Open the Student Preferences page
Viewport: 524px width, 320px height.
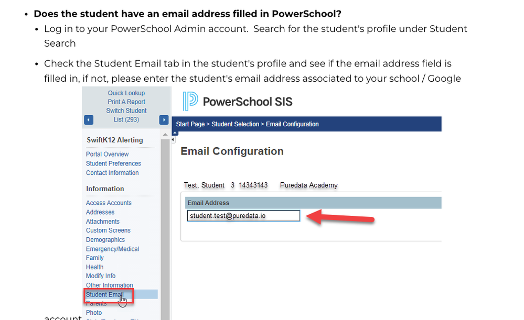pyautogui.click(x=113, y=163)
